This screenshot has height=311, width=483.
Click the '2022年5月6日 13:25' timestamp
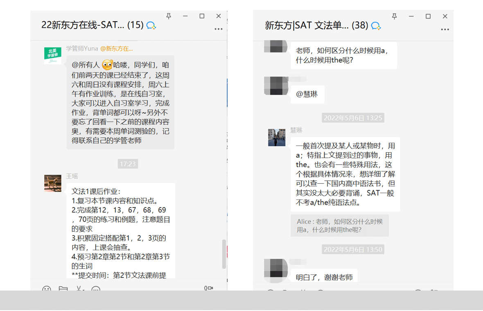[353, 118]
